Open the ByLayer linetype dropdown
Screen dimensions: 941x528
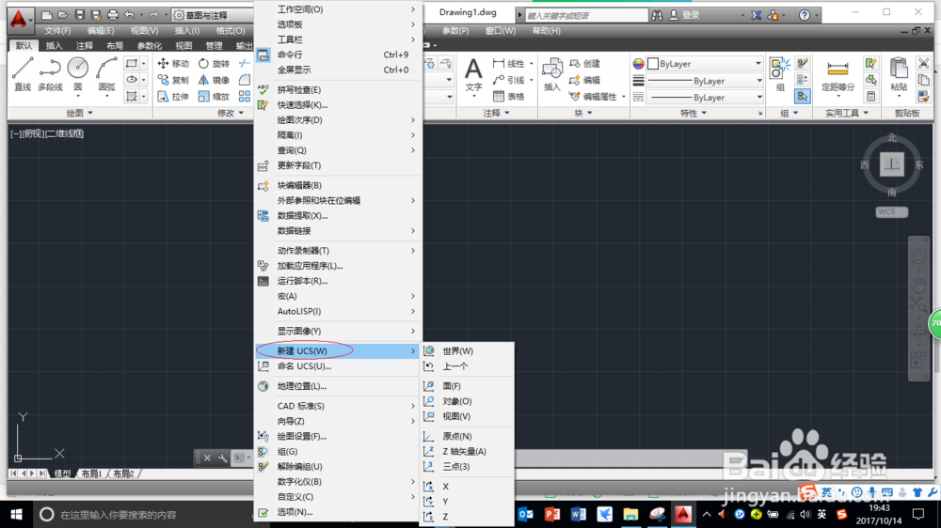click(705, 97)
